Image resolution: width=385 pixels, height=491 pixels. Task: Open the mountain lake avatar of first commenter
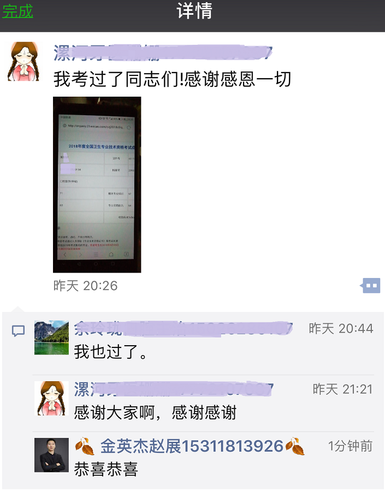(51, 338)
